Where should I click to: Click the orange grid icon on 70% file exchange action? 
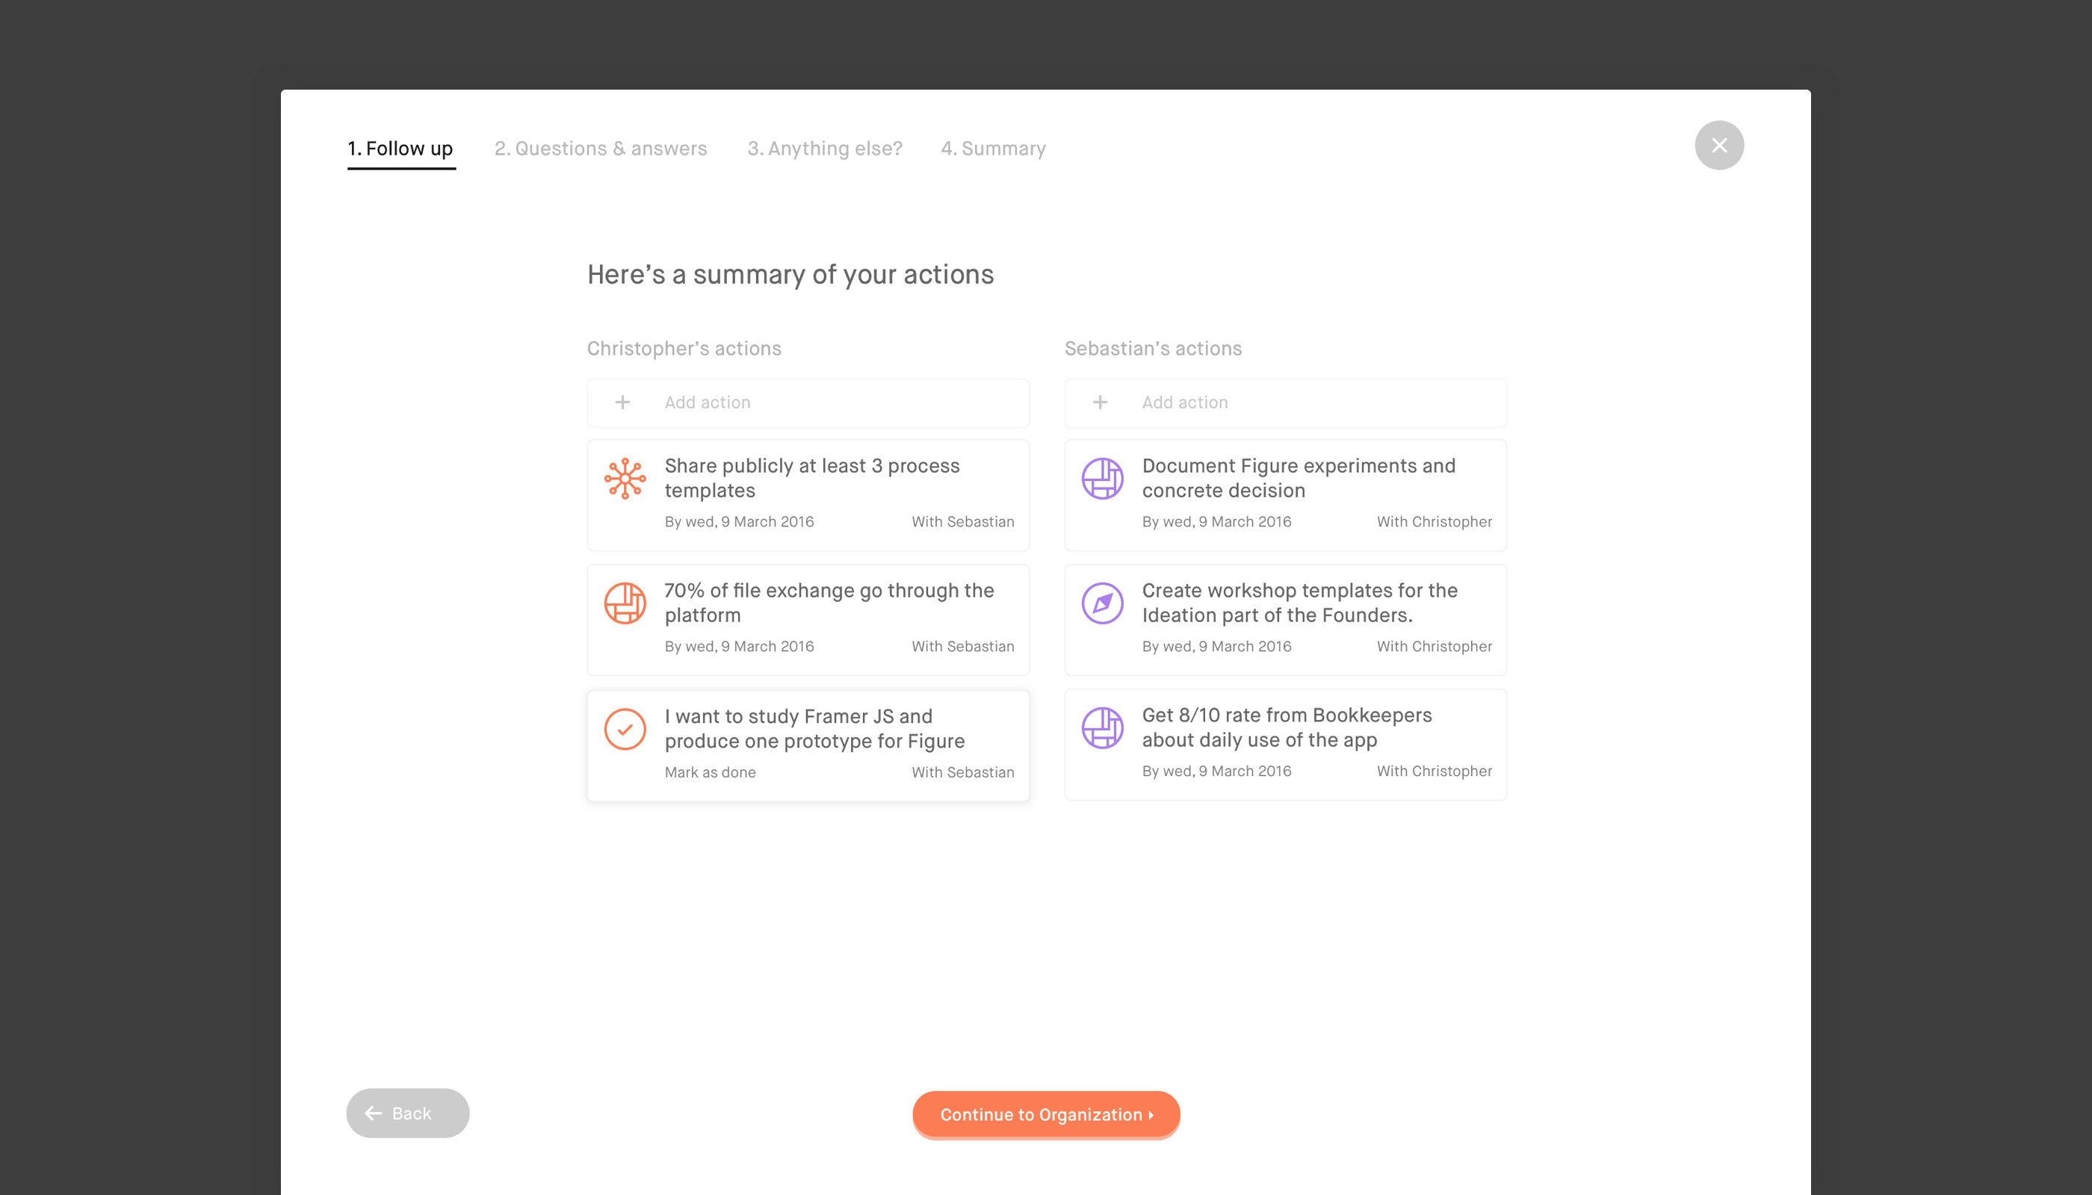pos(625,603)
